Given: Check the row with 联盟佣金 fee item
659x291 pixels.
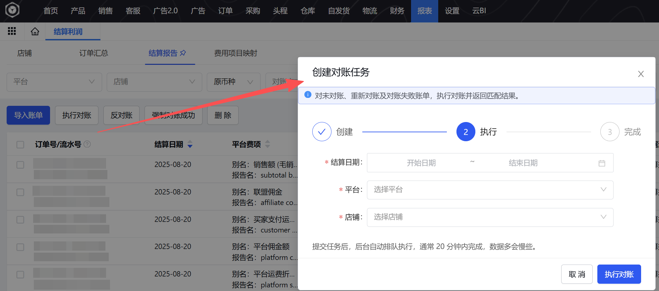Looking at the screenshot, I should pos(20,192).
